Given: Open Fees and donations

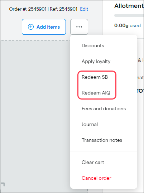Looking at the screenshot, I should [104, 108].
